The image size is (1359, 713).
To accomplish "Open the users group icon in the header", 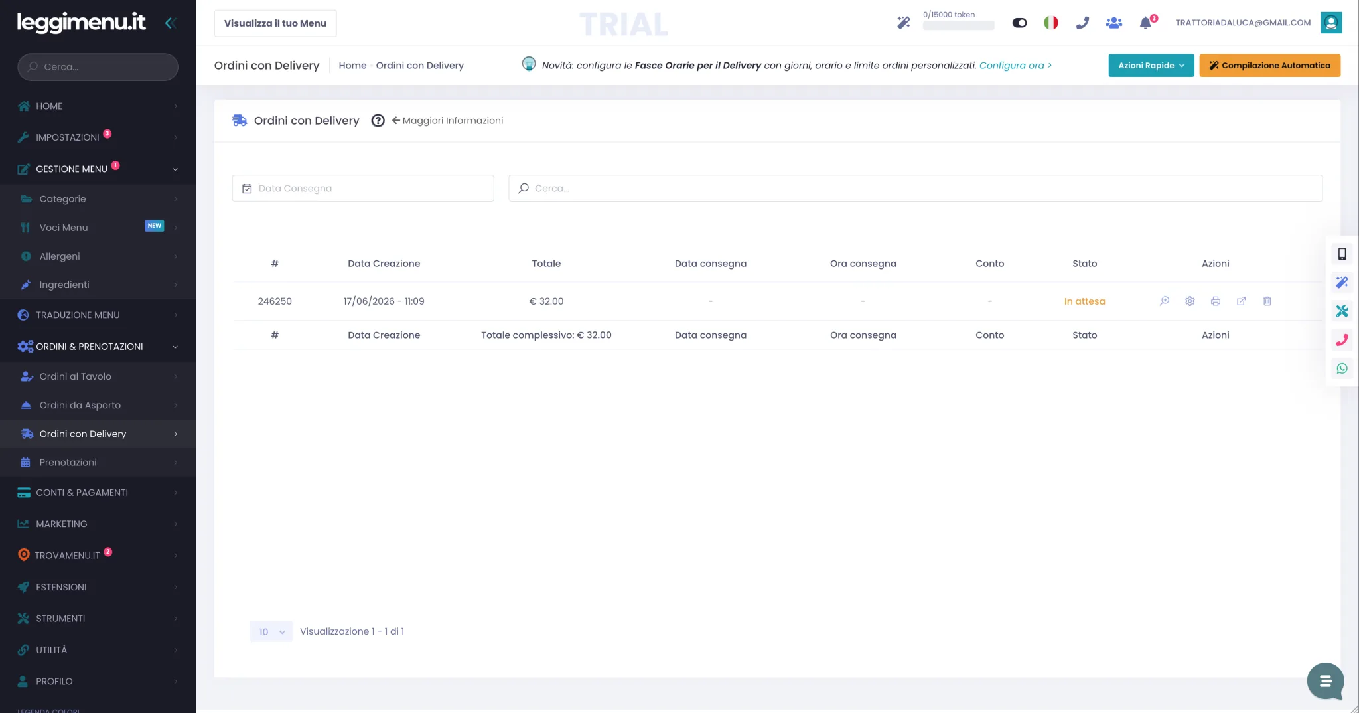I will (x=1114, y=23).
